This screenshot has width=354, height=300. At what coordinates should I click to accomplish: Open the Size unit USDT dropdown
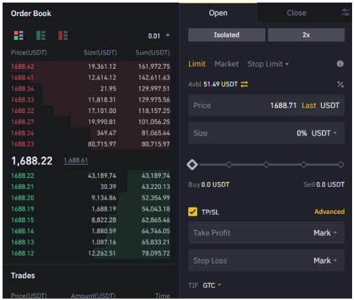pos(324,133)
